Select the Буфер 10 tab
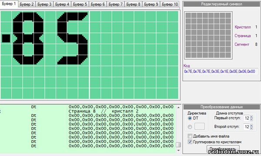This screenshot has width=261, height=156. pos(170,4)
